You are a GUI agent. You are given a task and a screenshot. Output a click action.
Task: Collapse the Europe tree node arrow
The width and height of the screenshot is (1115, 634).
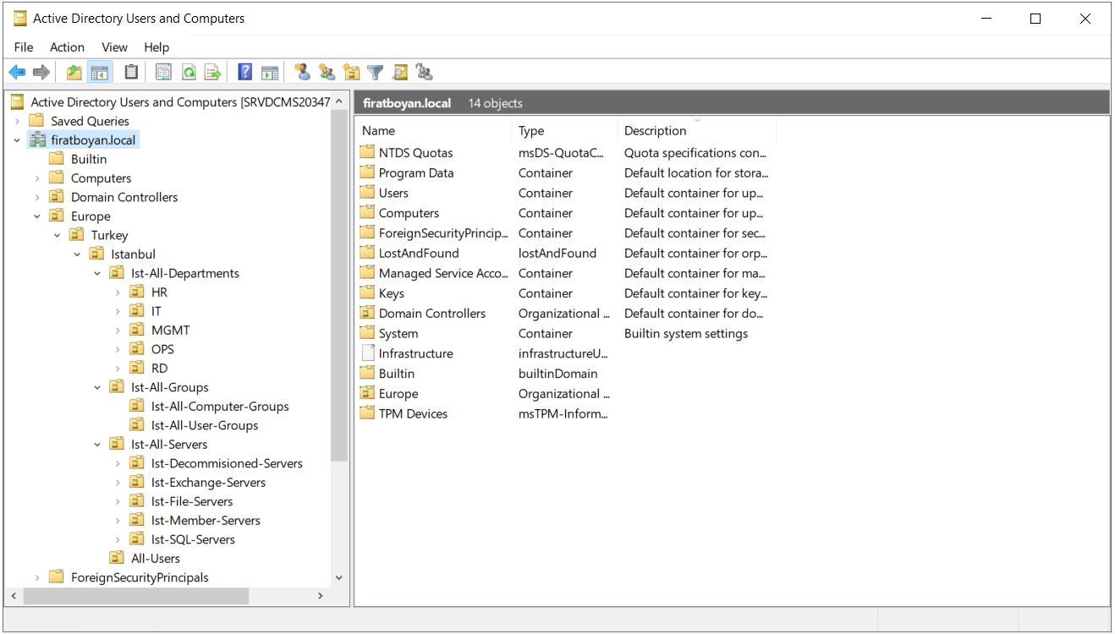(x=37, y=216)
